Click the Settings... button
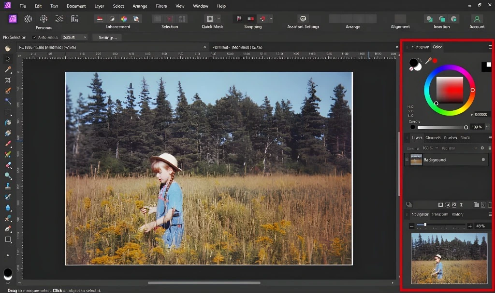Viewport: 495px width, 293px height. (108, 38)
